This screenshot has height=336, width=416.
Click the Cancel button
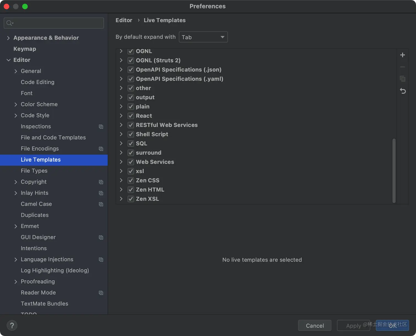point(314,326)
